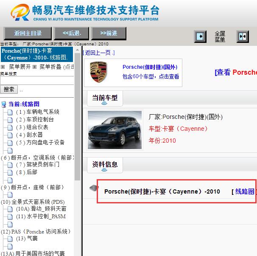The height and width of the screenshot is (256, 257).
Task: Select (3) 组合仪表 tree item
Action: [32, 127]
